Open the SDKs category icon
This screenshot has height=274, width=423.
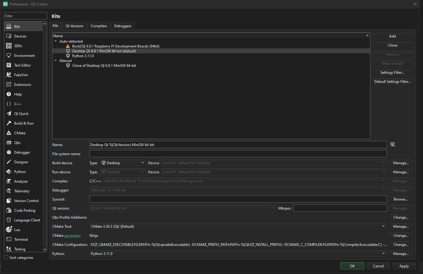9,46
